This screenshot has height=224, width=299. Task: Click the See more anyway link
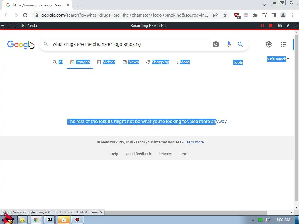tap(208, 122)
